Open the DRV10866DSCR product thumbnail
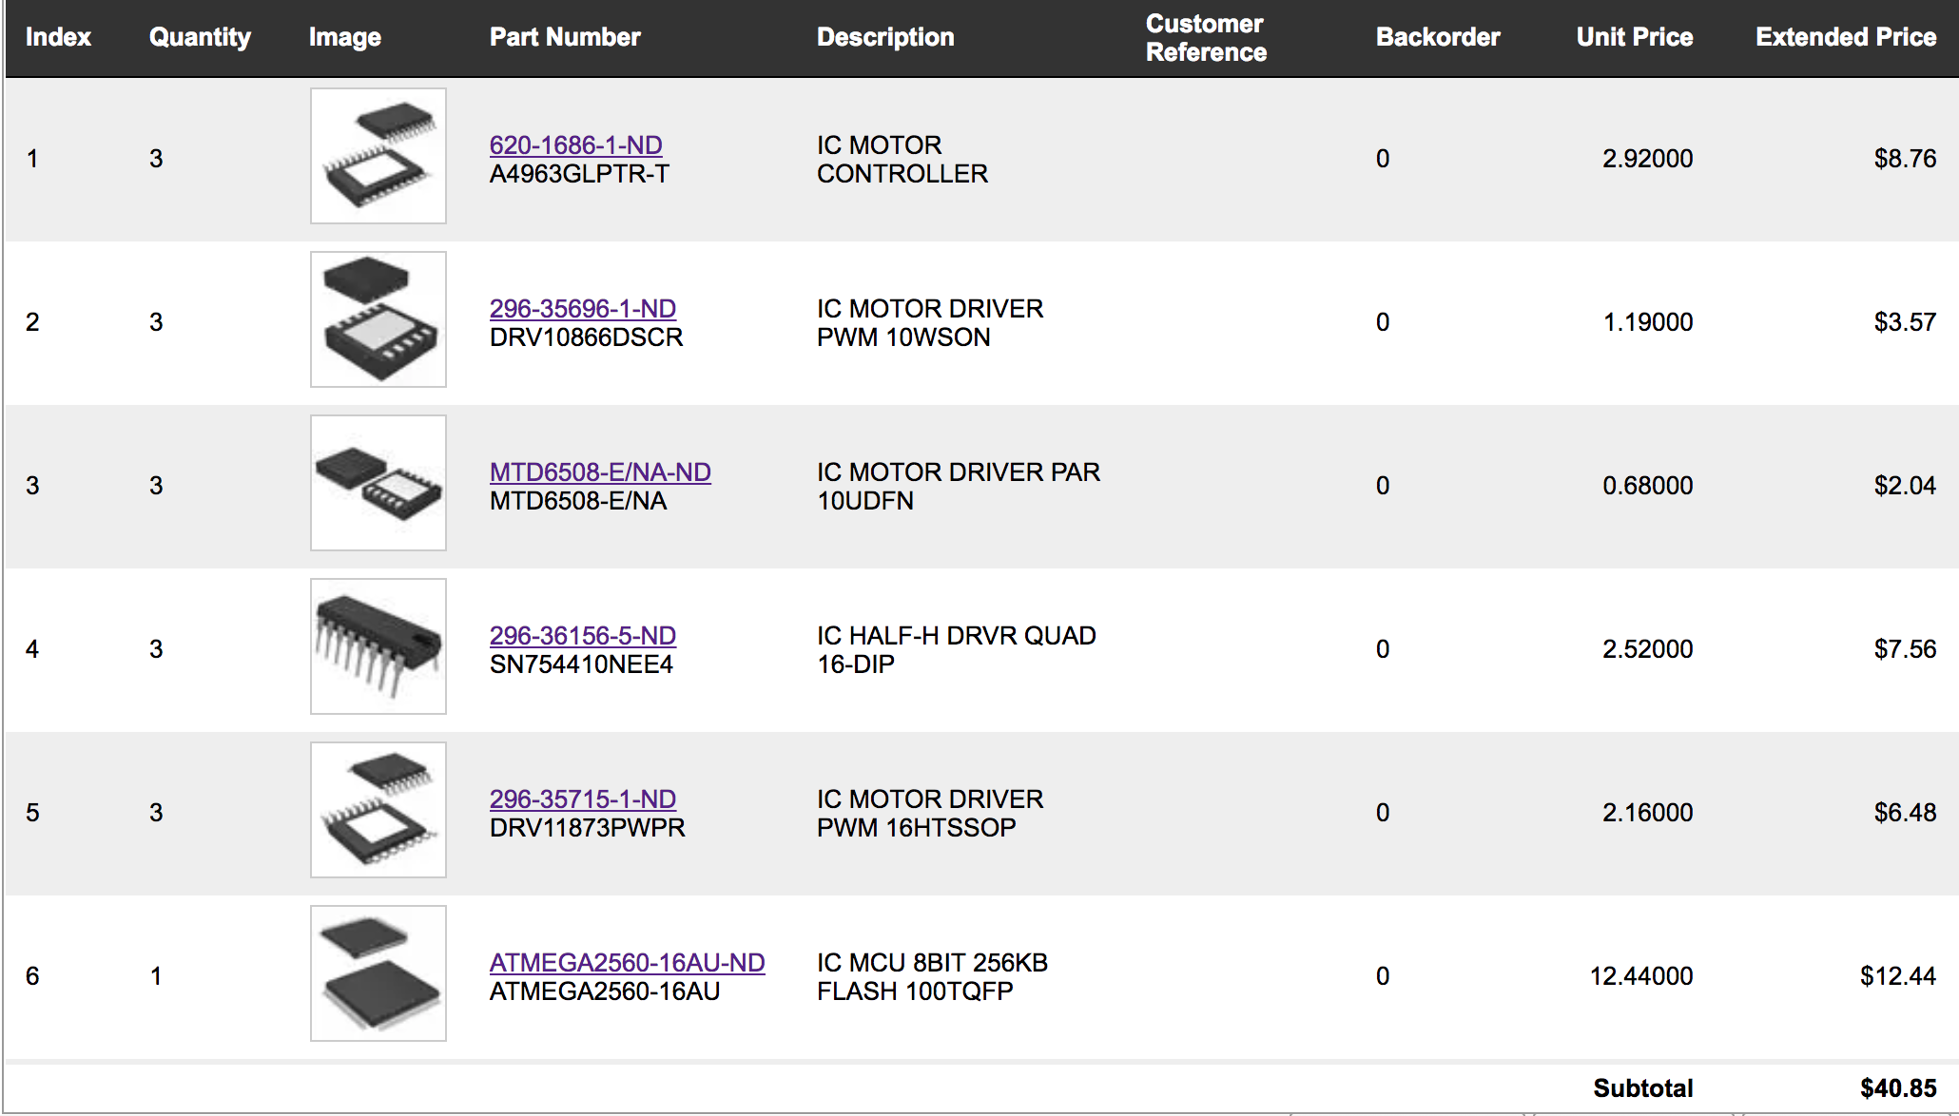1959x1116 pixels. pos(378,319)
